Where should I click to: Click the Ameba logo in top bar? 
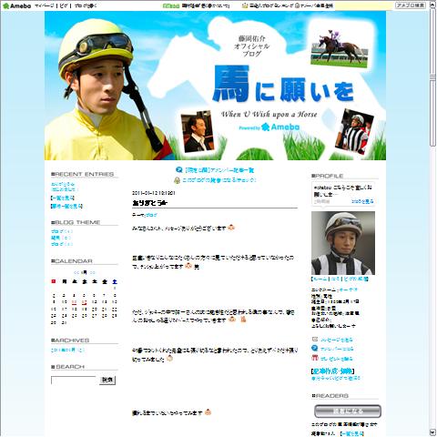coord(16,5)
